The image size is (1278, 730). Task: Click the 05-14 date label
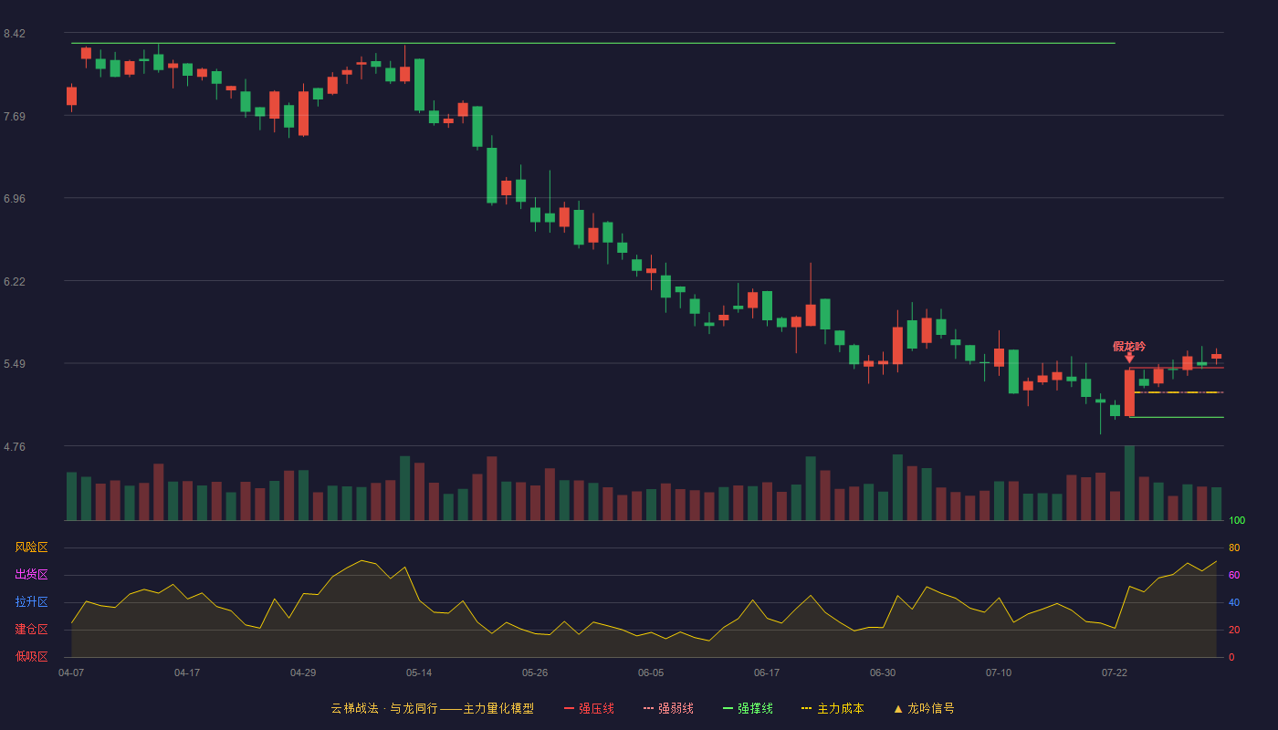pyautogui.click(x=419, y=673)
